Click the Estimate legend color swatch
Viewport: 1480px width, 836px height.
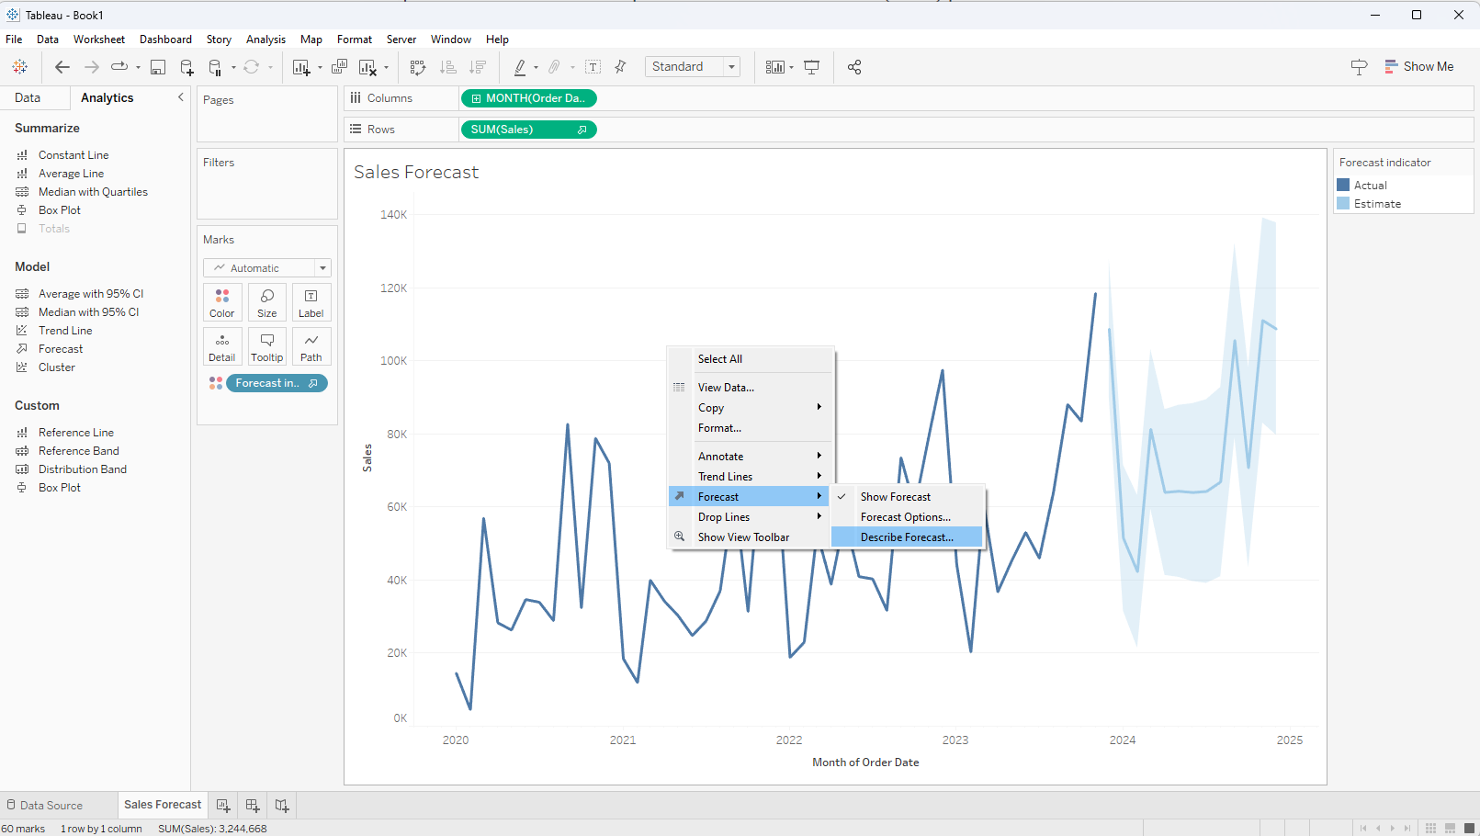pyautogui.click(x=1343, y=204)
